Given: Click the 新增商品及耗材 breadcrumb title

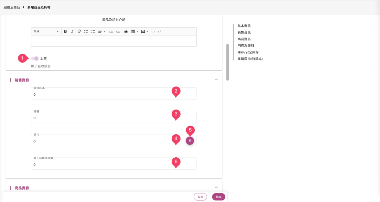Looking at the screenshot, I should (39, 7).
